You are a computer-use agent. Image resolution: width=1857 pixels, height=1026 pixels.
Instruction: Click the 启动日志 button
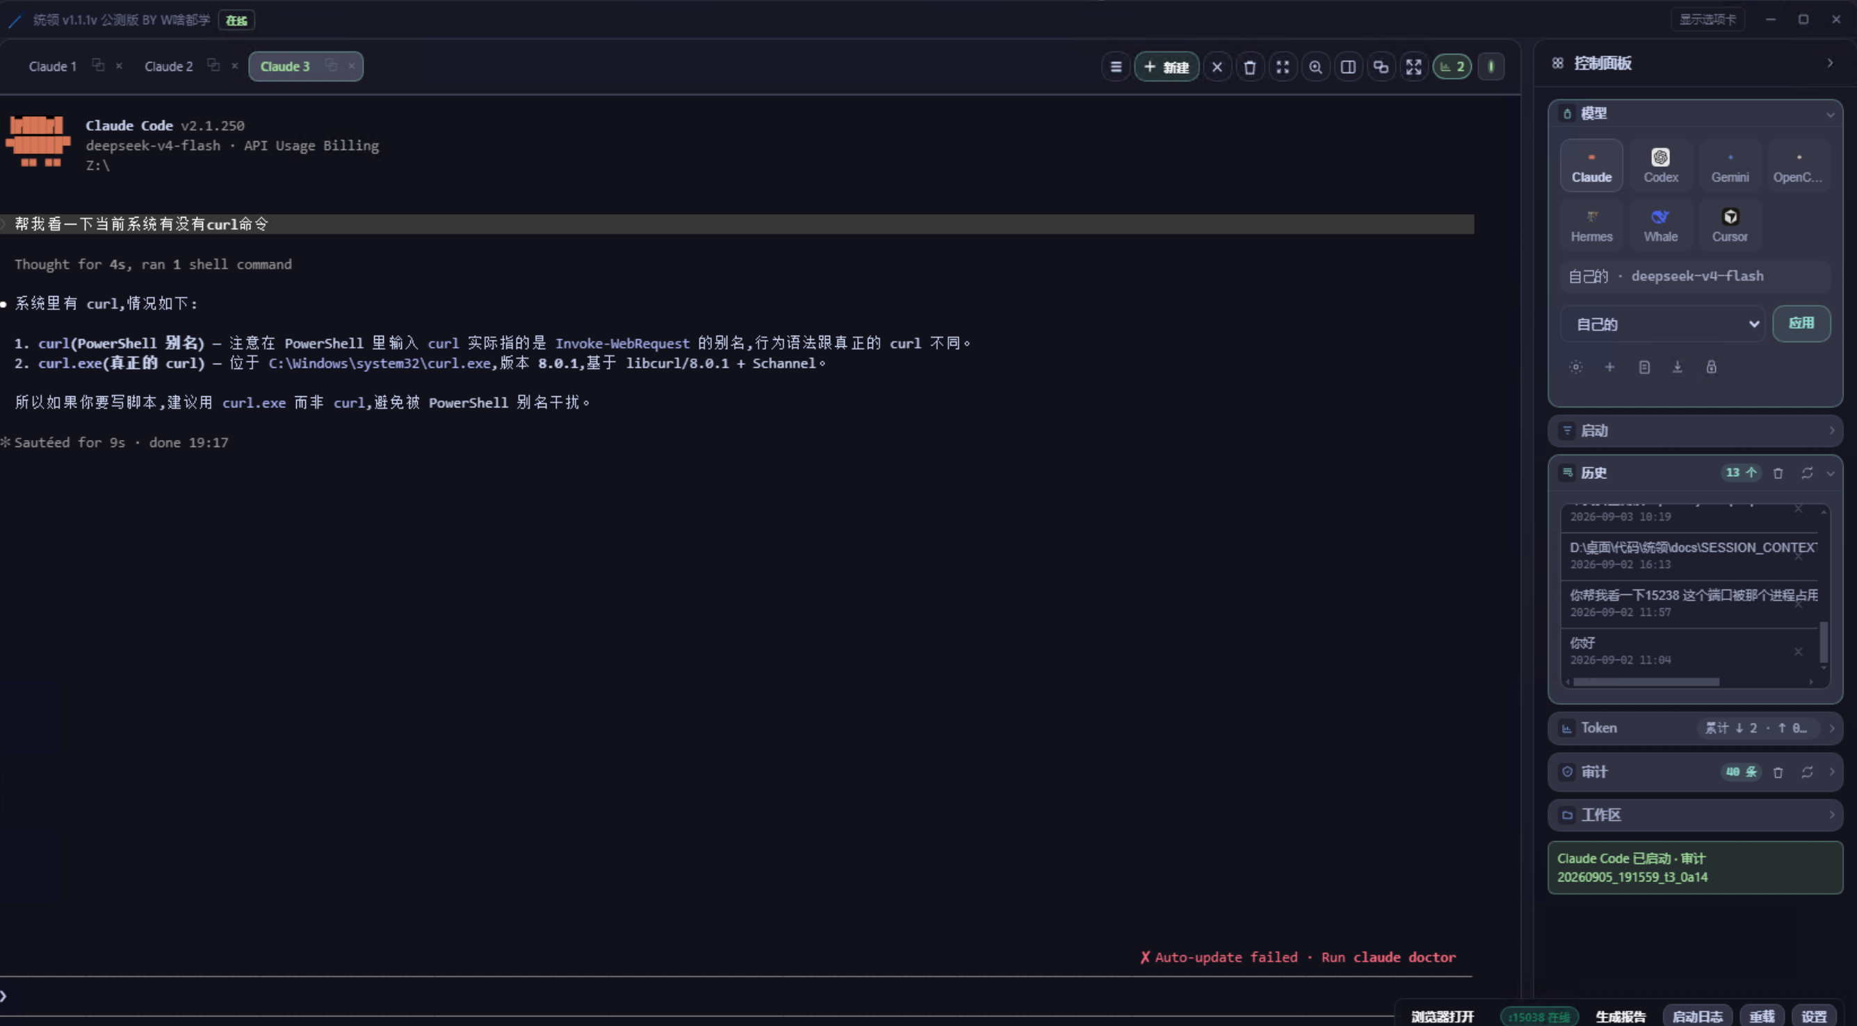coord(1697,1016)
